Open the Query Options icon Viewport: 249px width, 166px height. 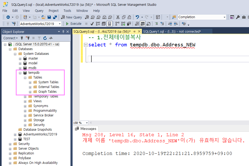point(104,24)
